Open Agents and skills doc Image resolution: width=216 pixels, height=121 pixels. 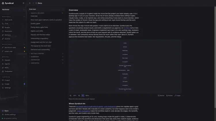coord(37,31)
